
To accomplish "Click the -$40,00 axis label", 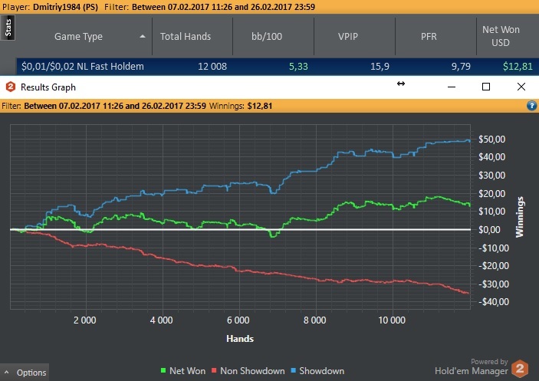I will pos(494,301).
